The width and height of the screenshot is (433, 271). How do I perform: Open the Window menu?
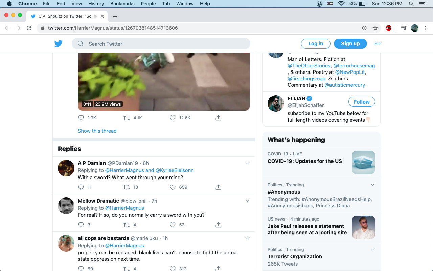(x=185, y=4)
